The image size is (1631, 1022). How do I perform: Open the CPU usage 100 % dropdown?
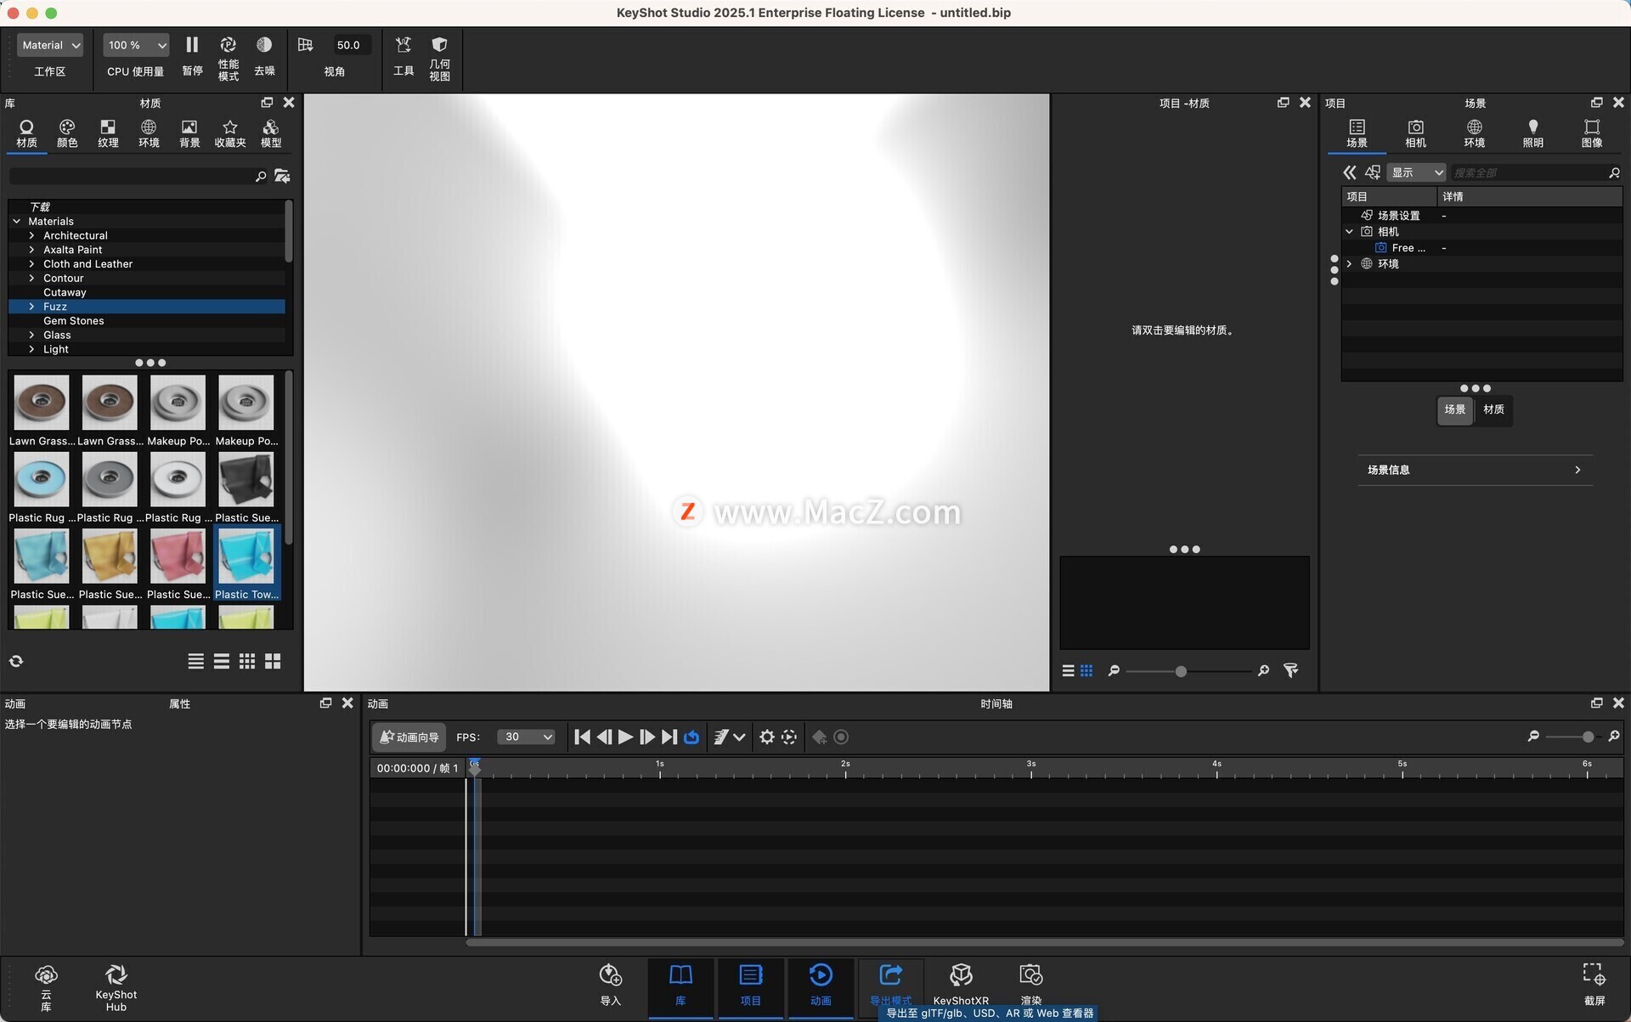coord(136,45)
